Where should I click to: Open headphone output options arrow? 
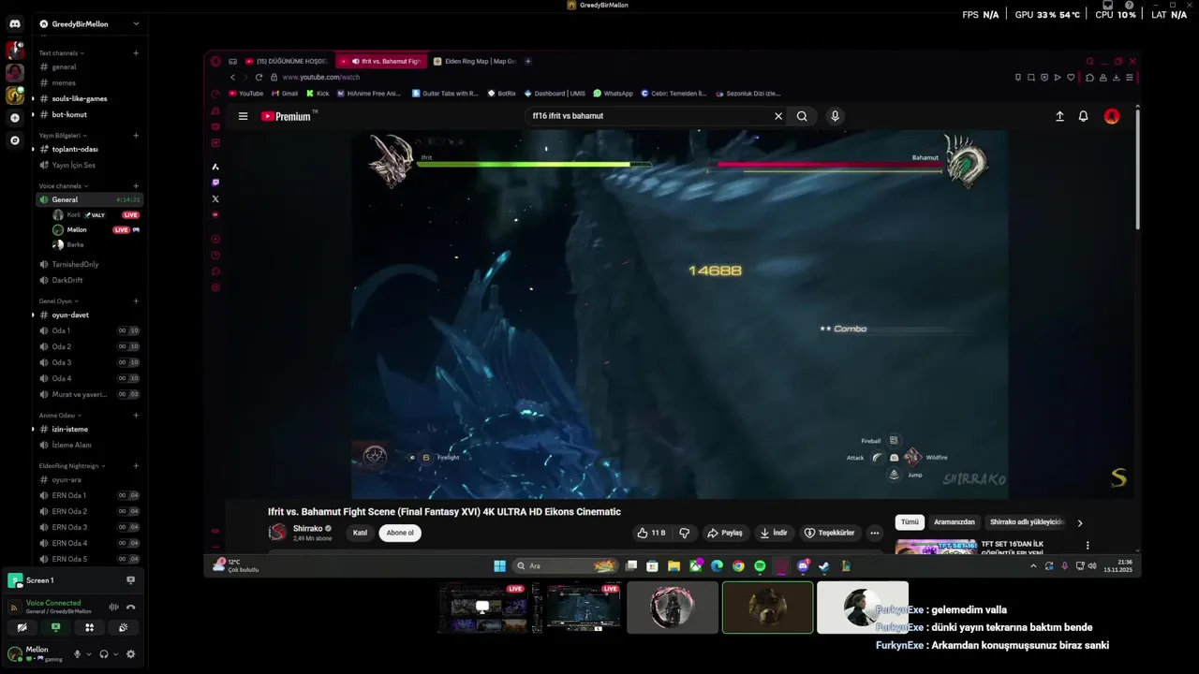(x=115, y=654)
